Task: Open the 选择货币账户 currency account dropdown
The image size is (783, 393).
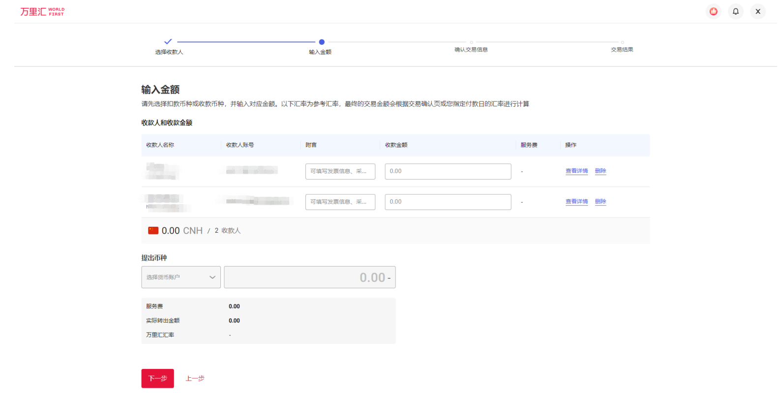Action: click(181, 277)
